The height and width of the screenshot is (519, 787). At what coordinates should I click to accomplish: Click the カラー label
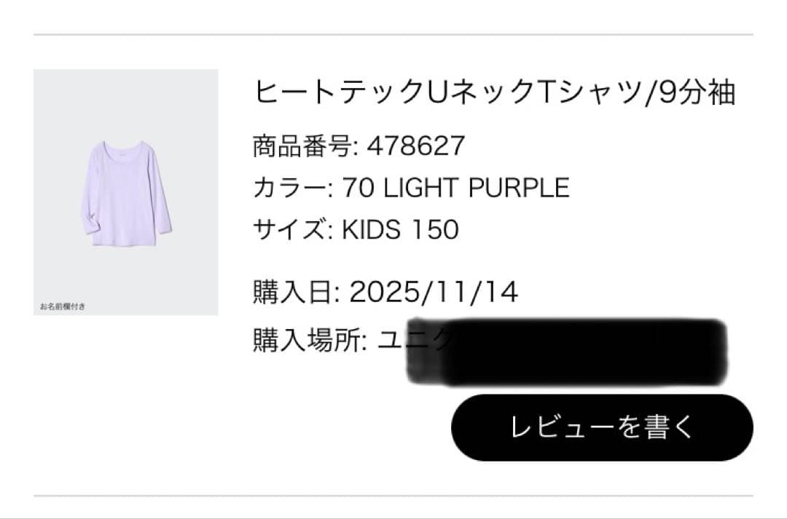(289, 188)
